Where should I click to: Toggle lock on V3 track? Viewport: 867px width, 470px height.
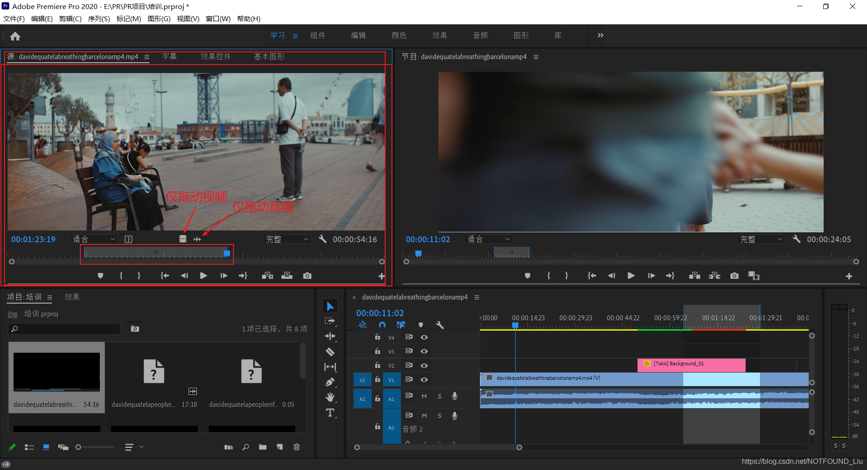point(378,351)
